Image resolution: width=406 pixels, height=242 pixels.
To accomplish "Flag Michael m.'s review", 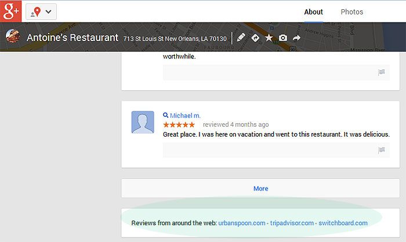I will [381, 151].
